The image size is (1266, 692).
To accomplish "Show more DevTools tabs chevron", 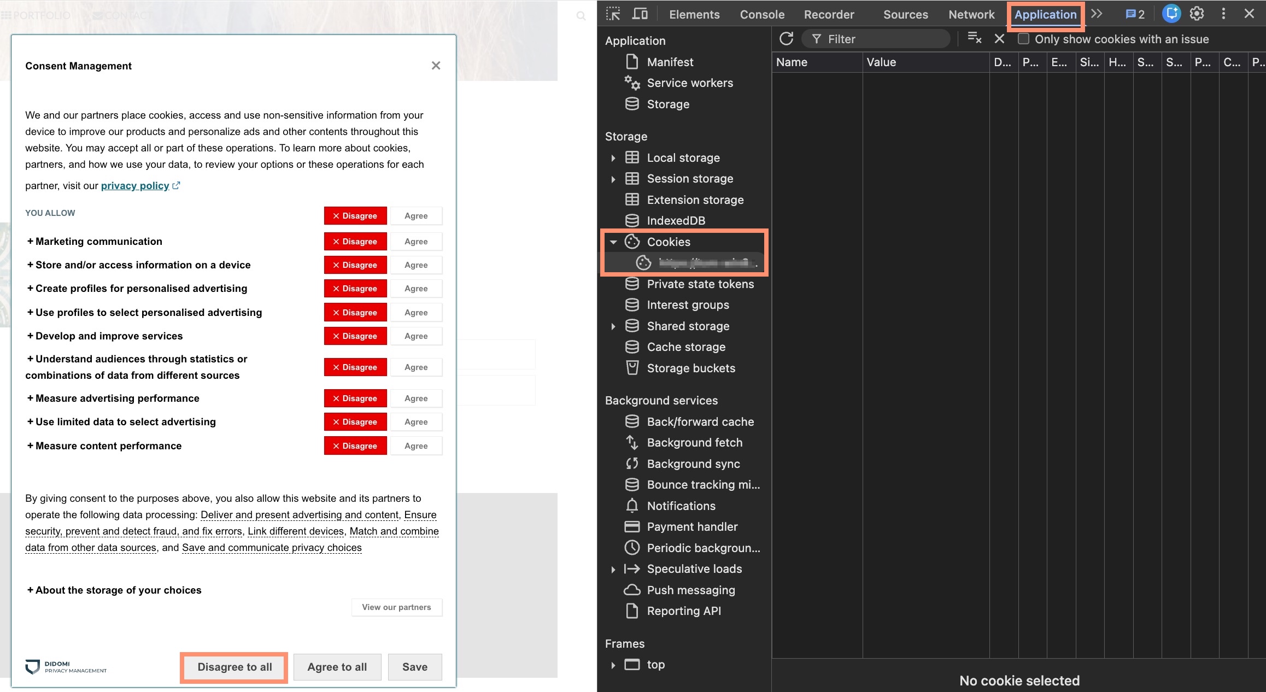I will pyautogui.click(x=1097, y=14).
